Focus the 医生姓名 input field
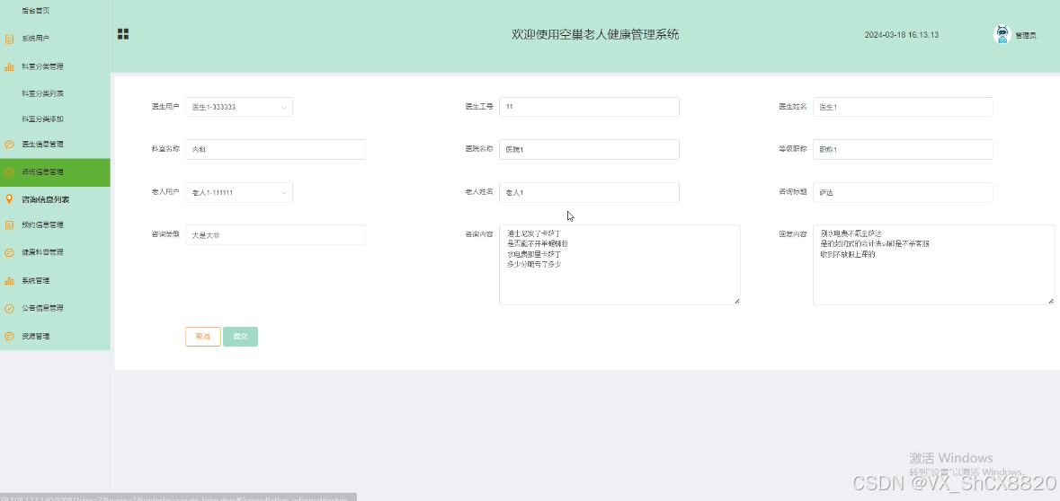The height and width of the screenshot is (501, 1060). pos(904,107)
